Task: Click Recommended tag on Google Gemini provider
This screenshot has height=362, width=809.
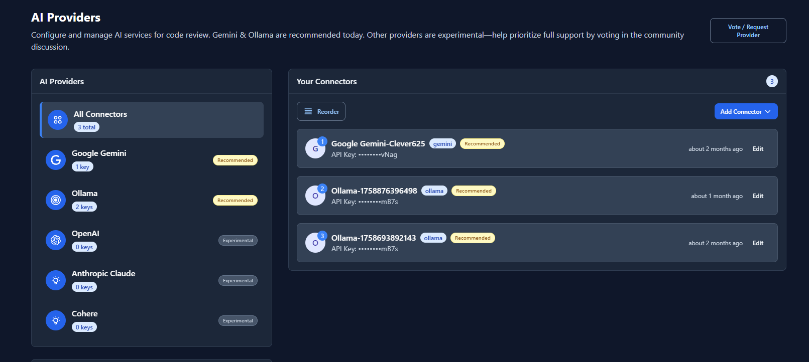Action: [235, 160]
